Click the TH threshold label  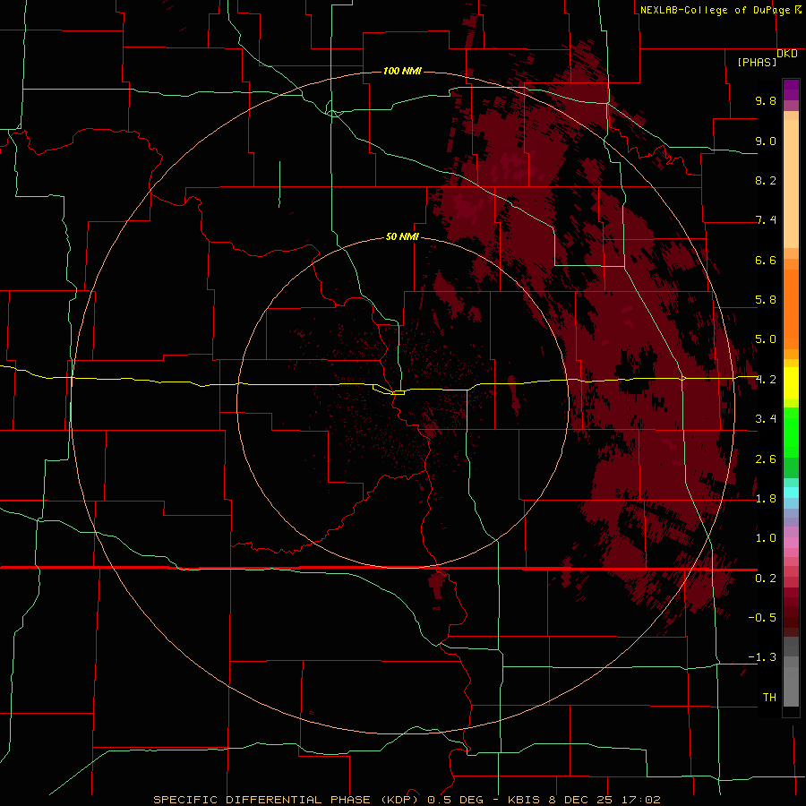coord(769,698)
